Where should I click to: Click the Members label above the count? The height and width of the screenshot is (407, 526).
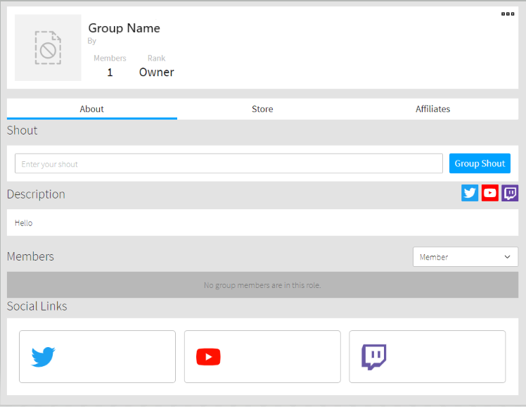(110, 58)
